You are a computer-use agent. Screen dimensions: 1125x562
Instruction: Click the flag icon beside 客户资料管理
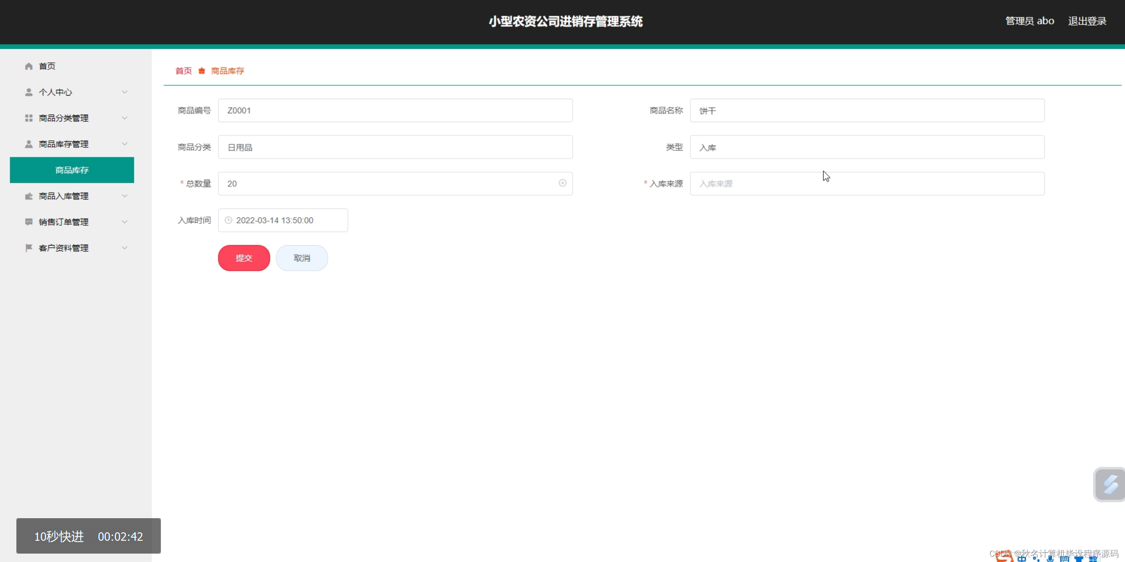(x=28, y=247)
